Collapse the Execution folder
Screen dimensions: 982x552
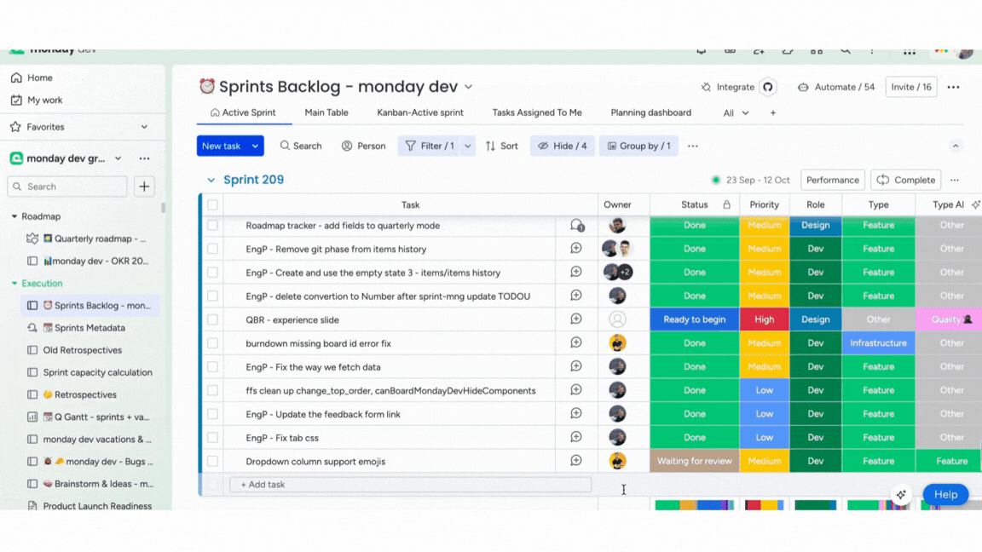pyautogui.click(x=14, y=284)
